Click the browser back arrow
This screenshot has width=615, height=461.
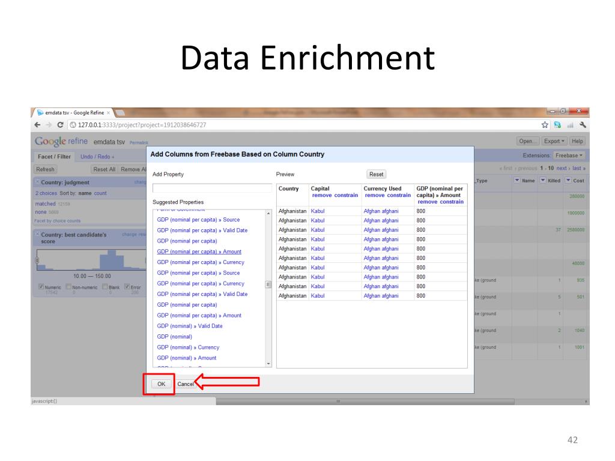37,125
